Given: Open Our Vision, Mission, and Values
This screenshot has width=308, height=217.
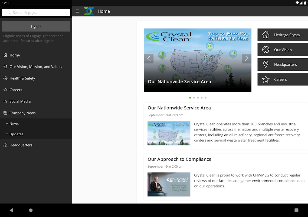Looking at the screenshot, I should click(x=36, y=66).
